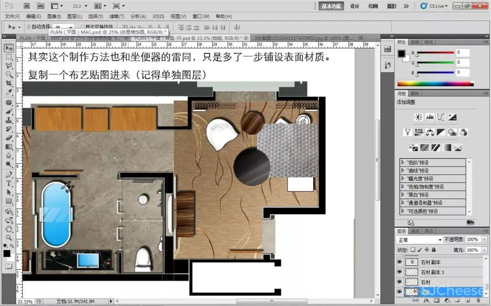Pick the Eyedropper tool
491x306 pixels.
[9, 92]
